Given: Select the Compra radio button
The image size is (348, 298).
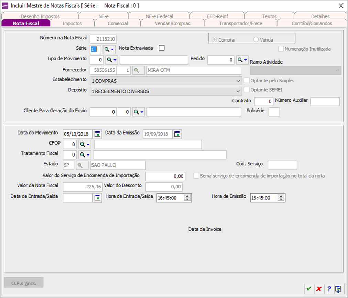Looking at the screenshot, I should click(x=214, y=39).
